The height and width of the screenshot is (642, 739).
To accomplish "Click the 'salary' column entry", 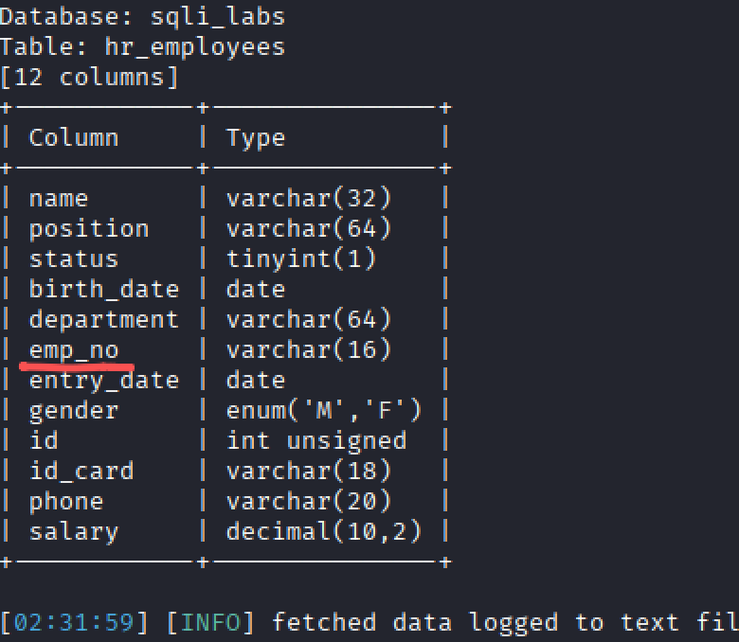I will point(74,531).
